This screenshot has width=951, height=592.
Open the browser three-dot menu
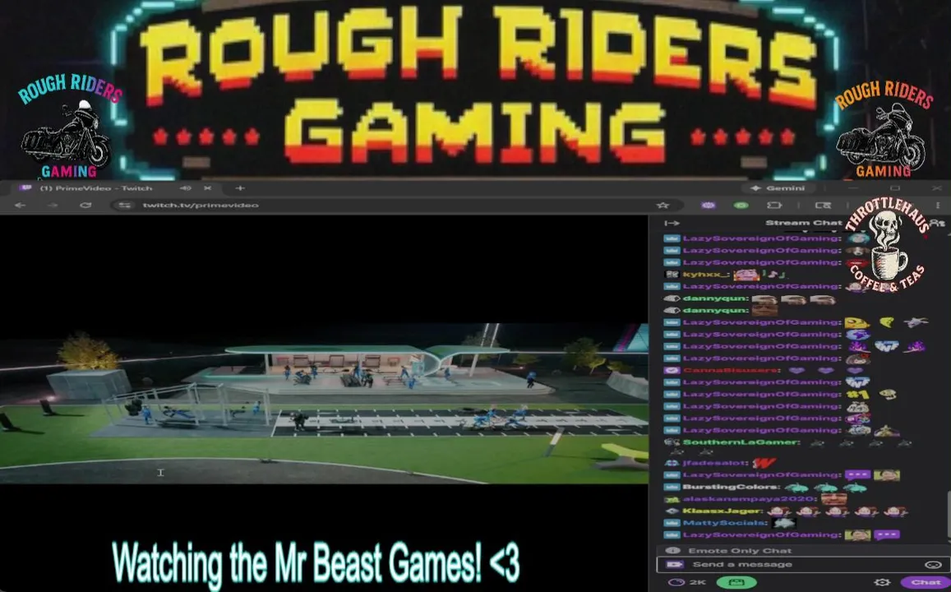pos(938,205)
